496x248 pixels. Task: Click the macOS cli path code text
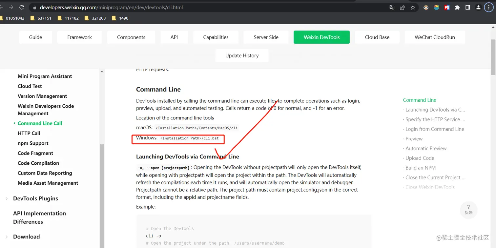pyautogui.click(x=196, y=128)
